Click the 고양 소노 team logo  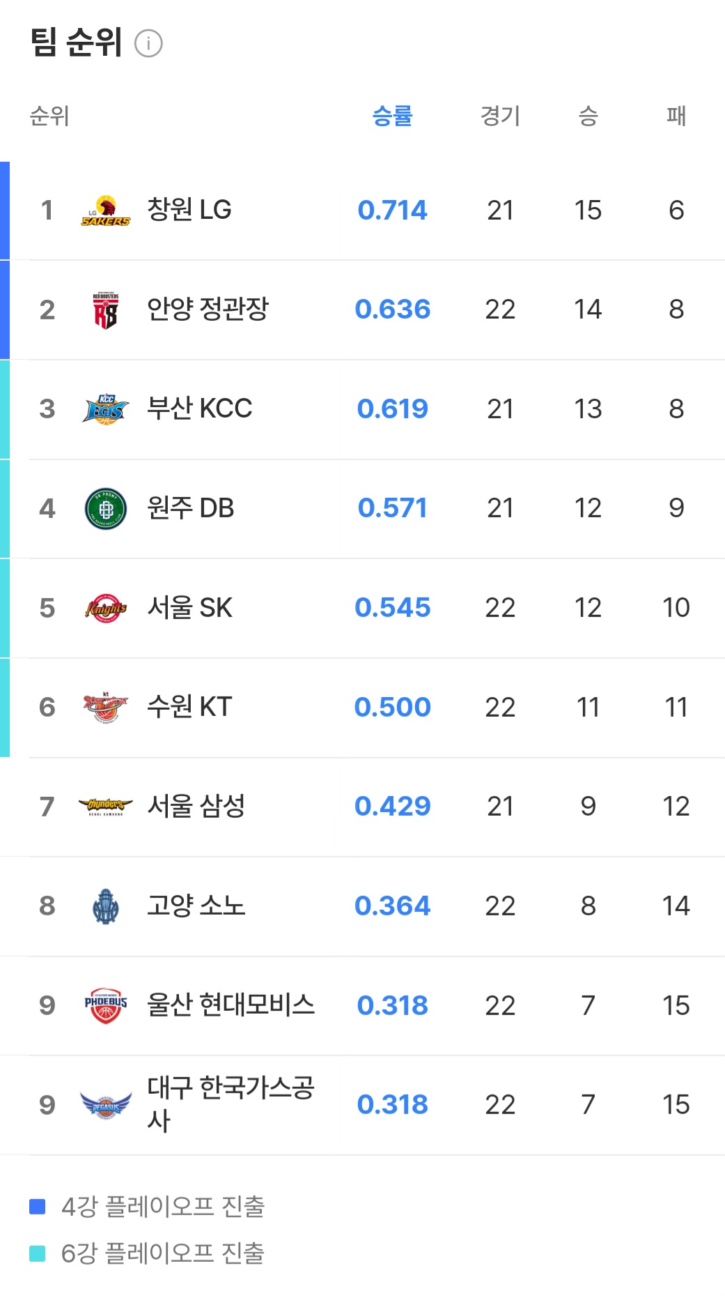[106, 906]
